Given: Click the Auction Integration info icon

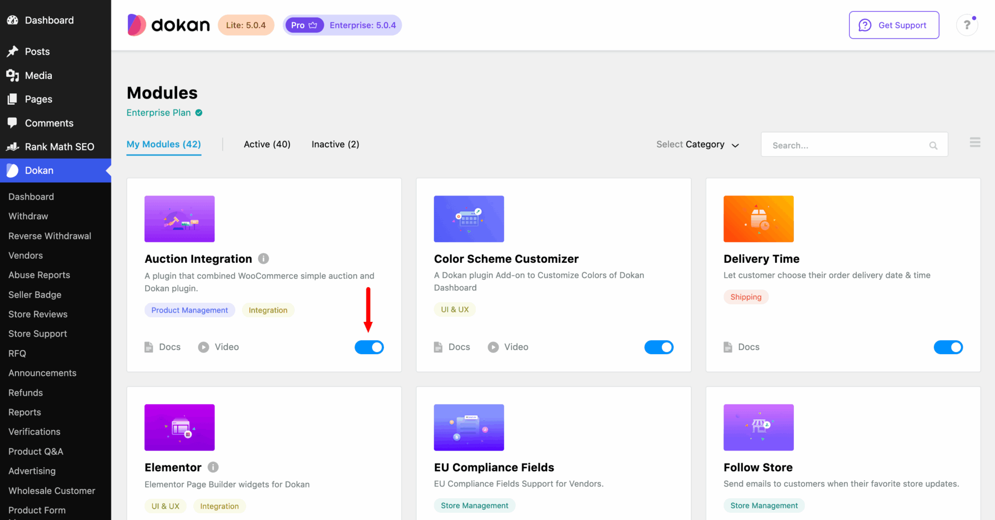Looking at the screenshot, I should [x=263, y=258].
